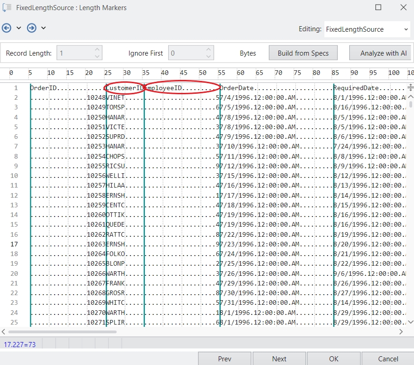Open the back history dropdown chevron

point(19,28)
